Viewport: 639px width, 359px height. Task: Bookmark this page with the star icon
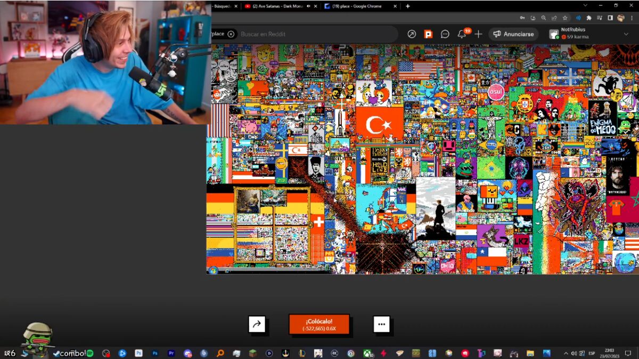(x=566, y=18)
